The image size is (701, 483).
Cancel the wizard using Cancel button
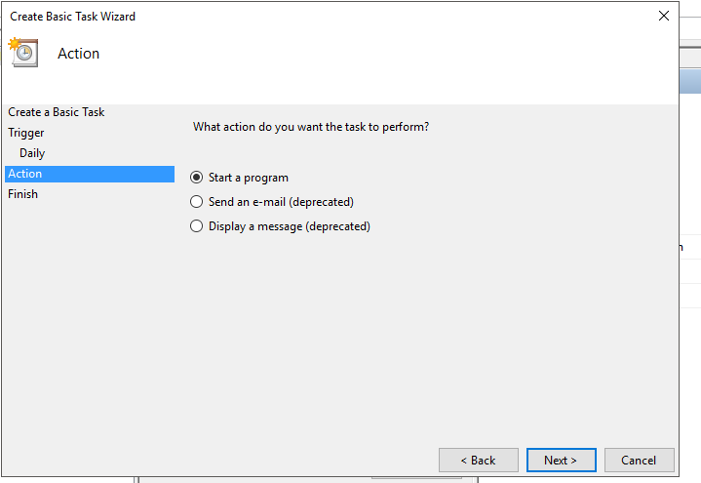[x=640, y=460]
